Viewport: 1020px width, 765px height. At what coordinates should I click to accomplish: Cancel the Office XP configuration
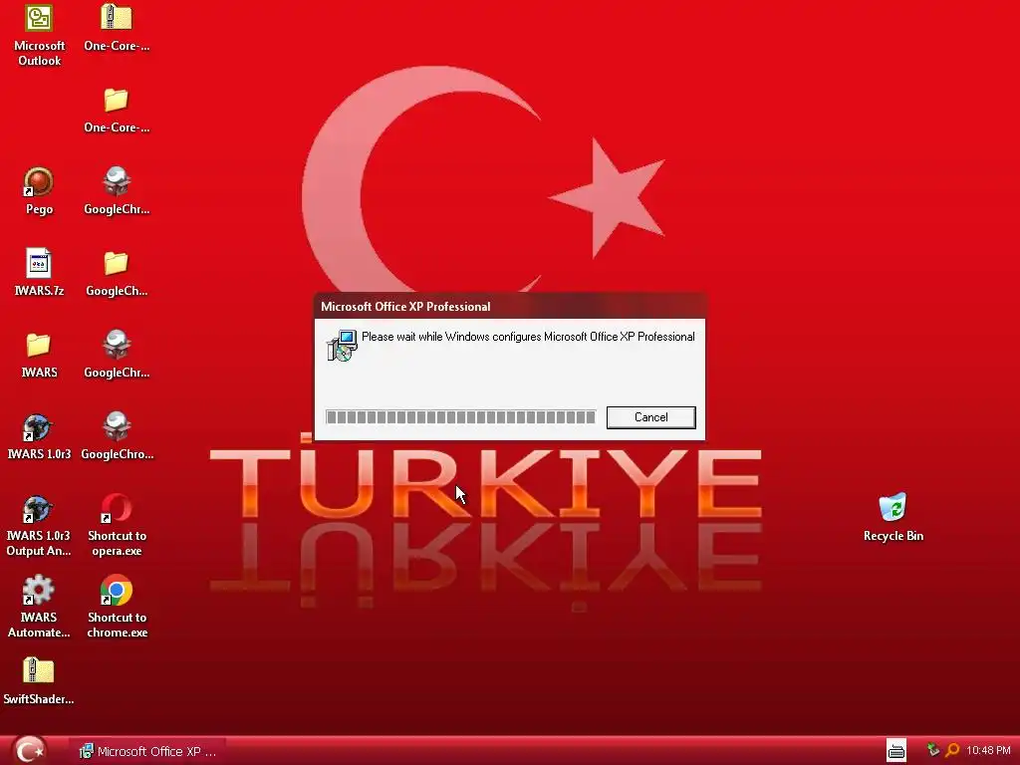click(x=650, y=417)
